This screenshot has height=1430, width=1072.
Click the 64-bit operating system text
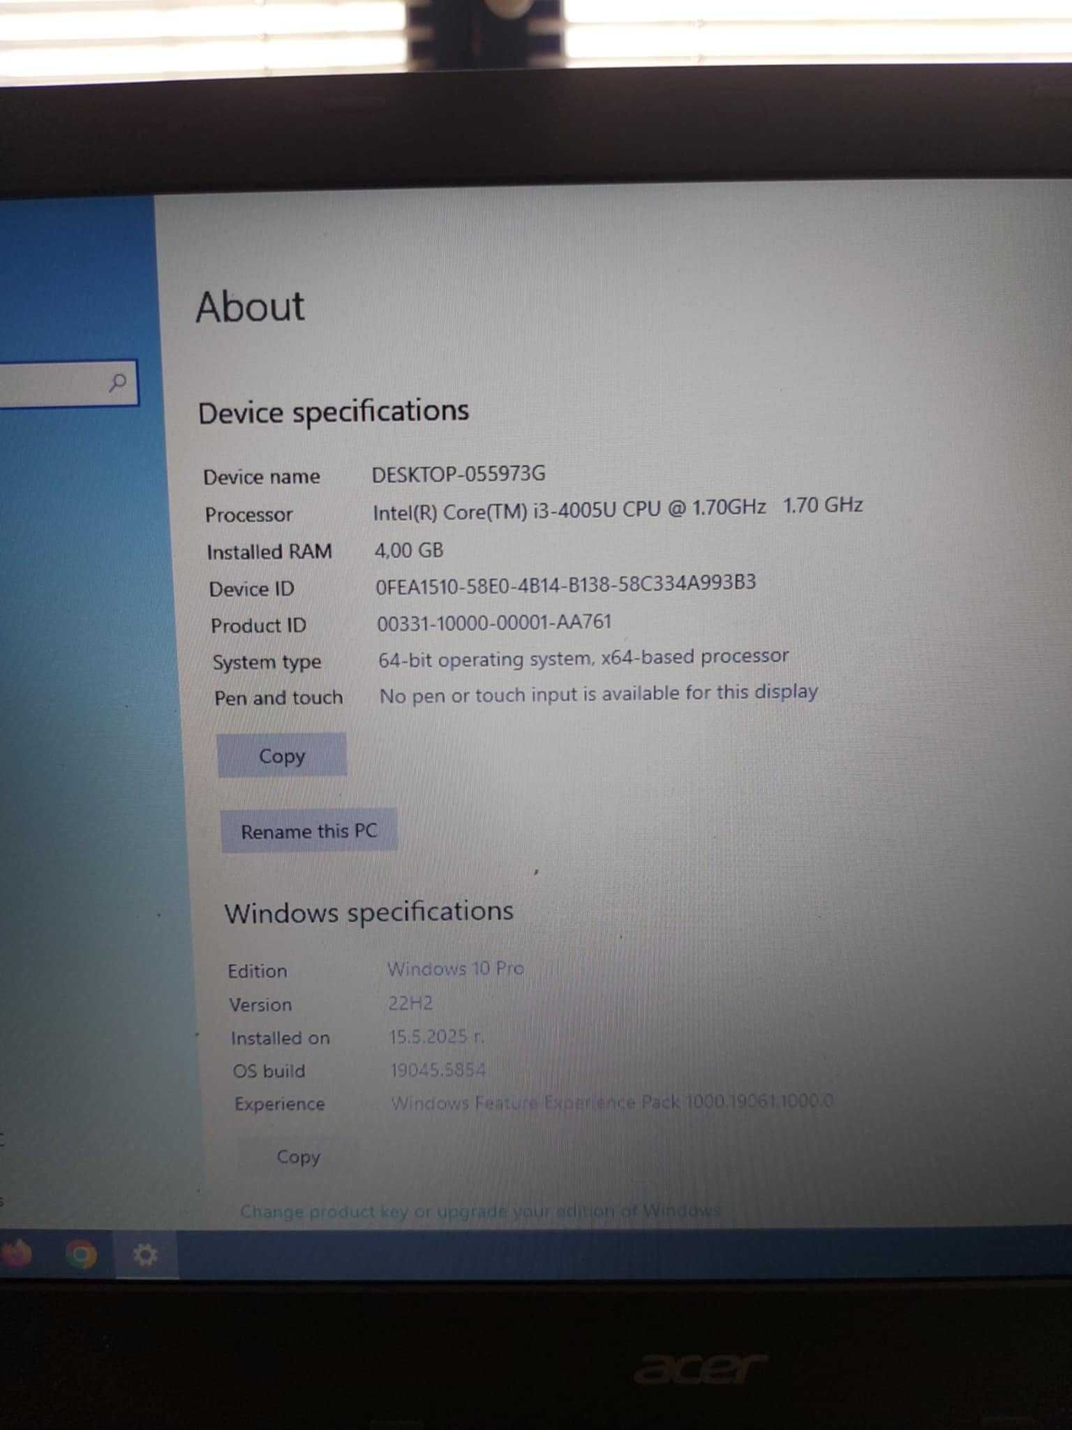(583, 658)
